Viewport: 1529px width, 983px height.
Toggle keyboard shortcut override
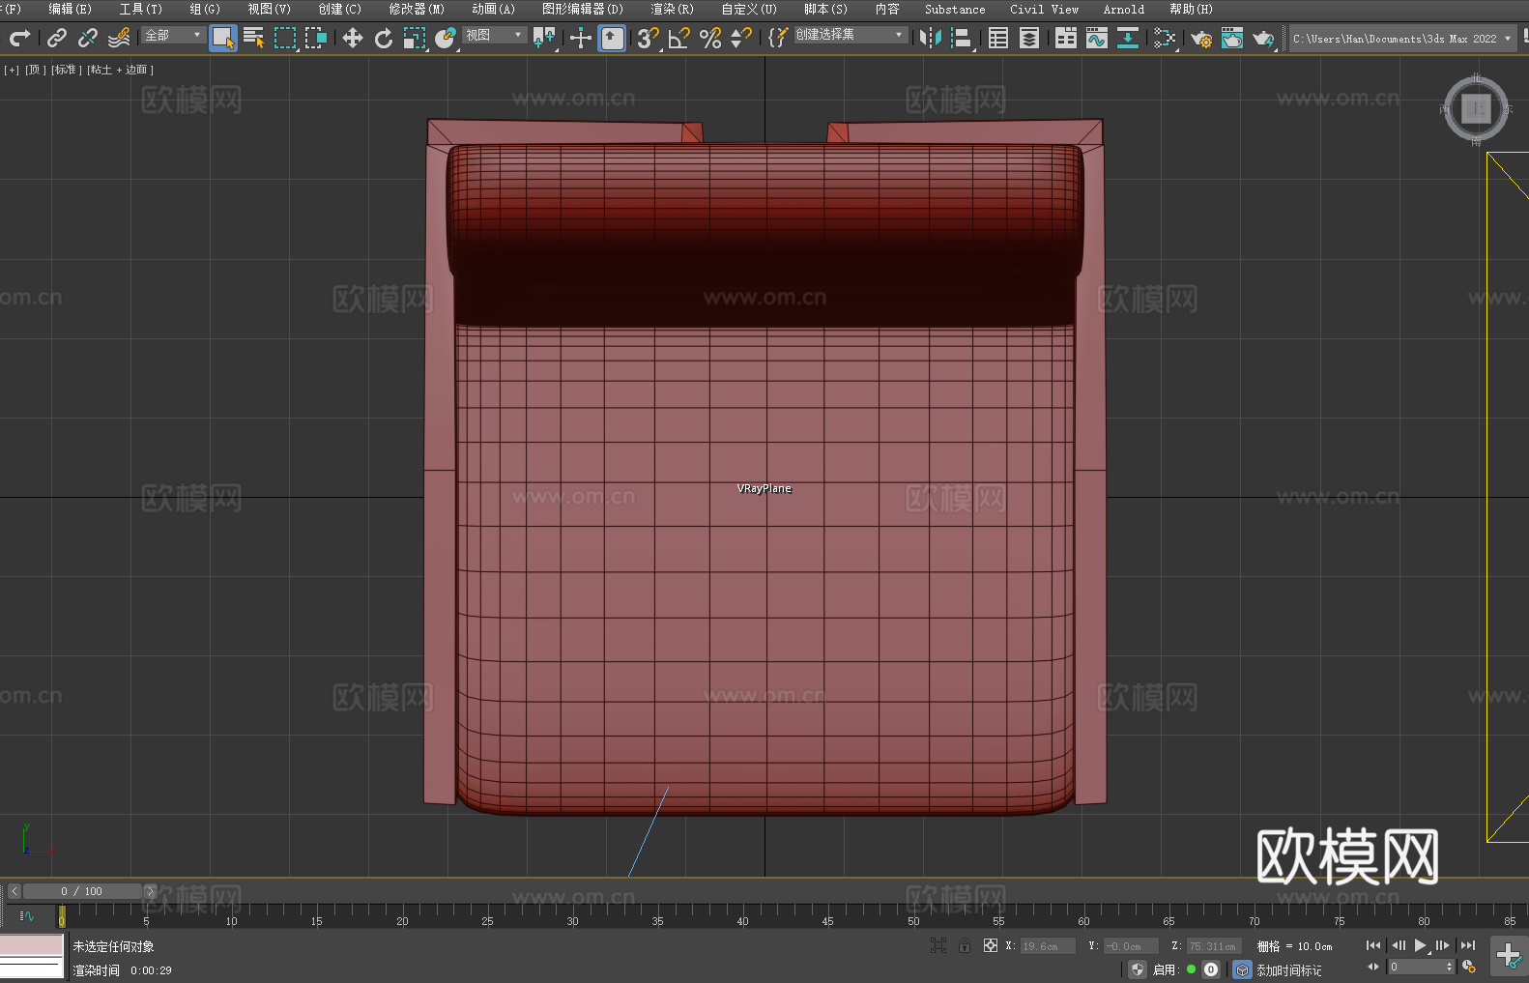(x=612, y=38)
